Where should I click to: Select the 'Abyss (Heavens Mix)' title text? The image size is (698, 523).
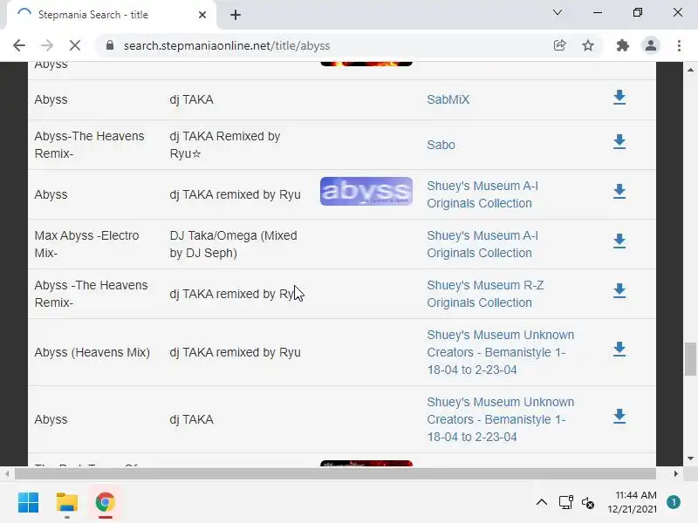[92, 352]
